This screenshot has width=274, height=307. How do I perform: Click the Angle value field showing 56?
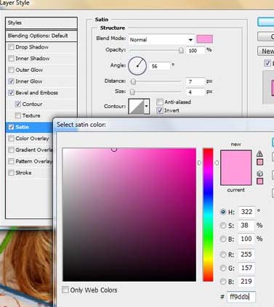[159, 66]
